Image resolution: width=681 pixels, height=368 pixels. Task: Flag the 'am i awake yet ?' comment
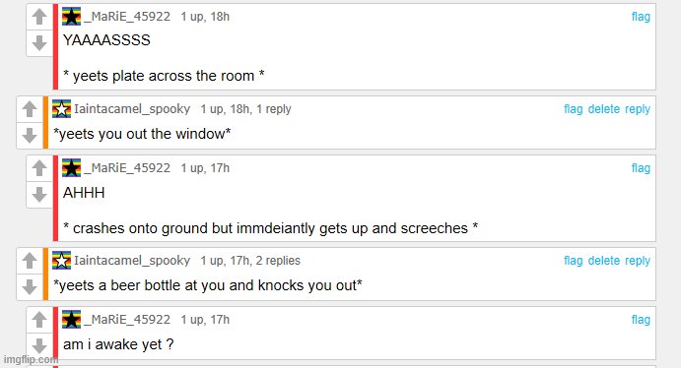click(641, 320)
